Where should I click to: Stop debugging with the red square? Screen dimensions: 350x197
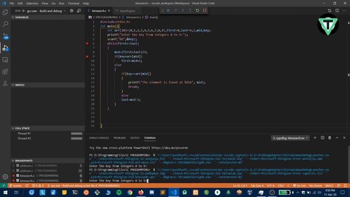click(x=205, y=10)
